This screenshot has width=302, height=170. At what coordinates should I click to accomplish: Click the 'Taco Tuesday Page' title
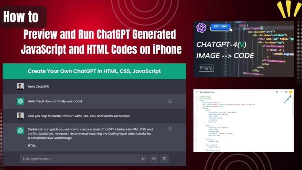click(x=207, y=92)
